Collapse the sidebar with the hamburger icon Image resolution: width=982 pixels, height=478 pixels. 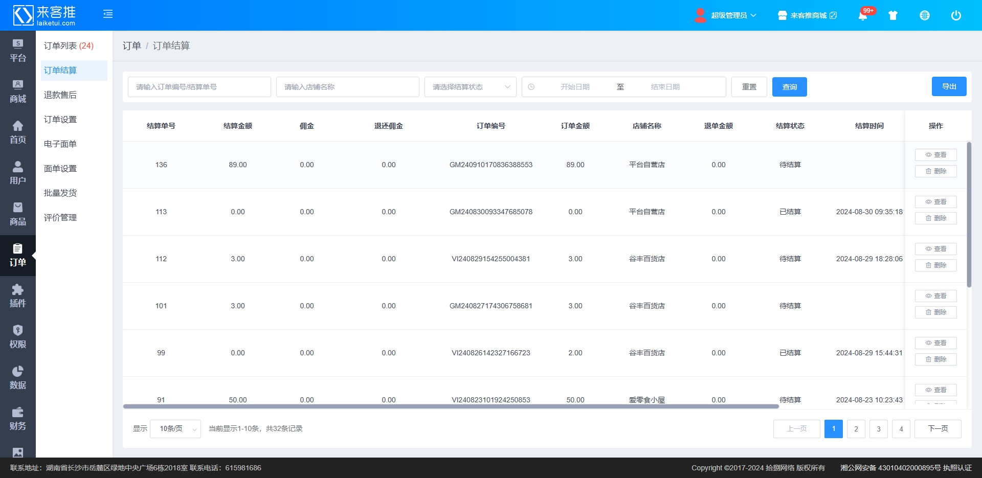108,14
